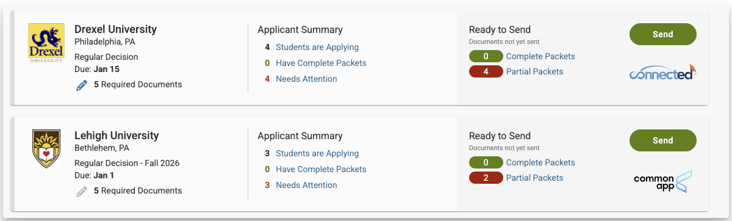Click the Drexel University dragon logo
Screen dimensions: 732x221
pos(46,43)
